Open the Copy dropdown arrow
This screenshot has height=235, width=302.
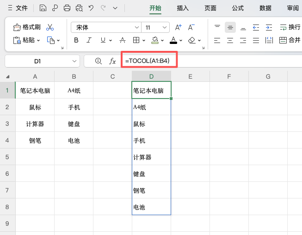pos(58,40)
